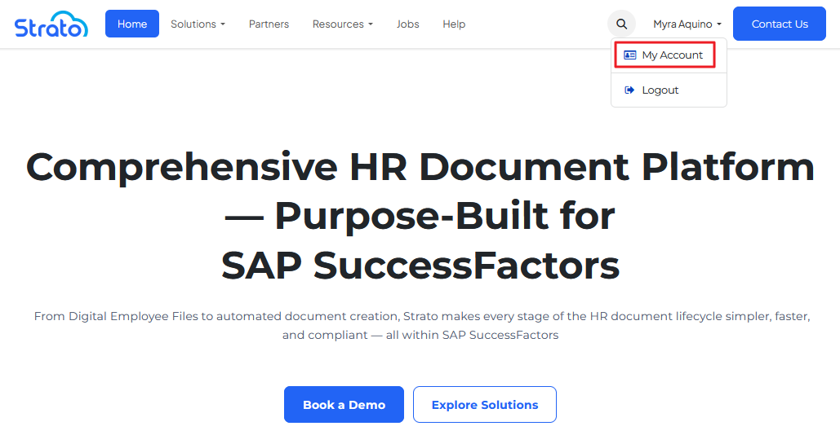Go to the Home tab
The height and width of the screenshot is (435, 840).
(132, 24)
